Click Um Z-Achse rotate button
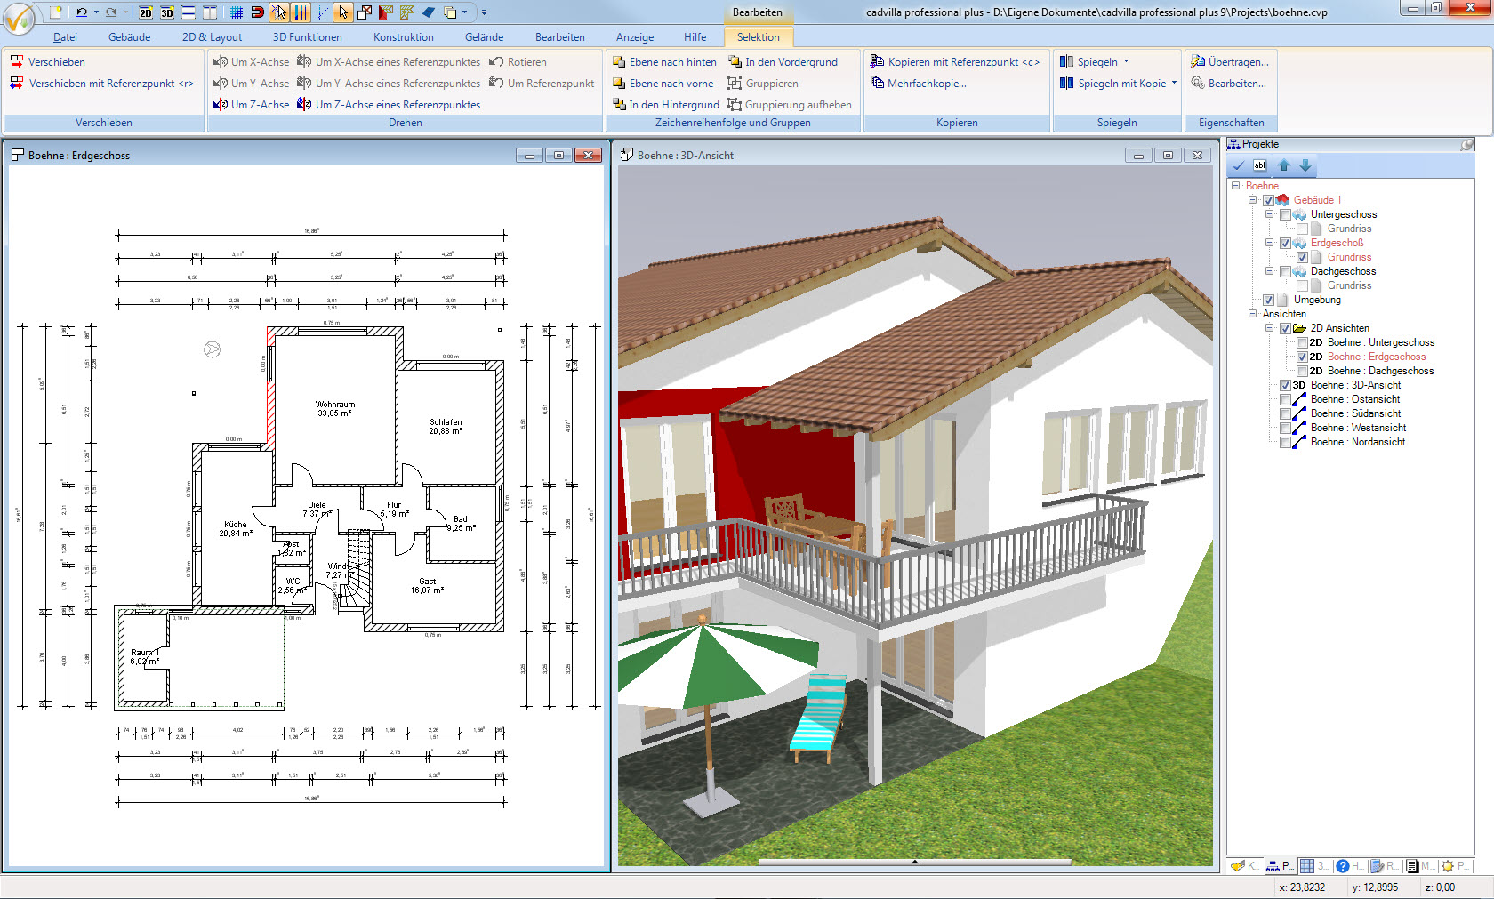 tap(252, 105)
